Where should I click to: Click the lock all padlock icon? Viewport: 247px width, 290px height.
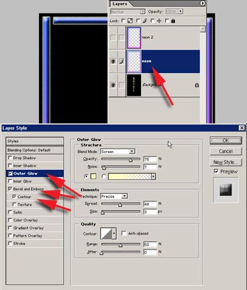click(173, 21)
